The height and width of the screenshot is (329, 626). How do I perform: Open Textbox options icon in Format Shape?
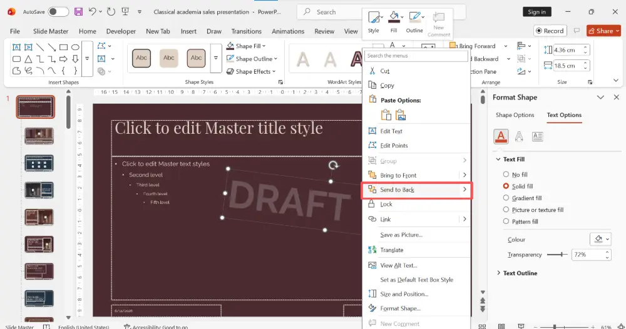pyautogui.click(x=537, y=136)
